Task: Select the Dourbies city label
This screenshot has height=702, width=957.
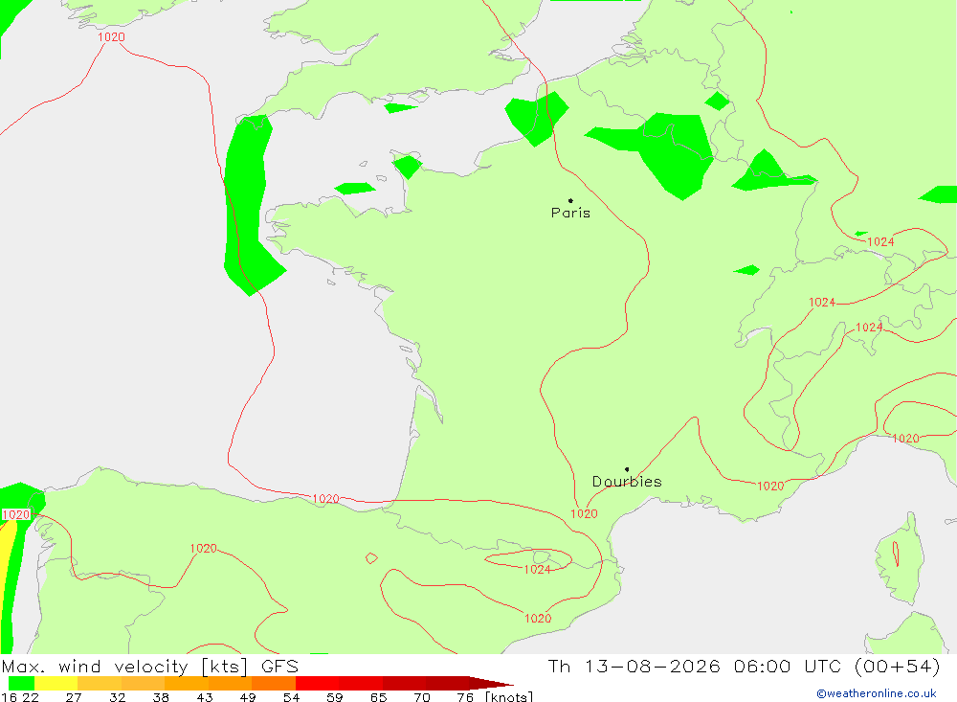Action: point(627,482)
